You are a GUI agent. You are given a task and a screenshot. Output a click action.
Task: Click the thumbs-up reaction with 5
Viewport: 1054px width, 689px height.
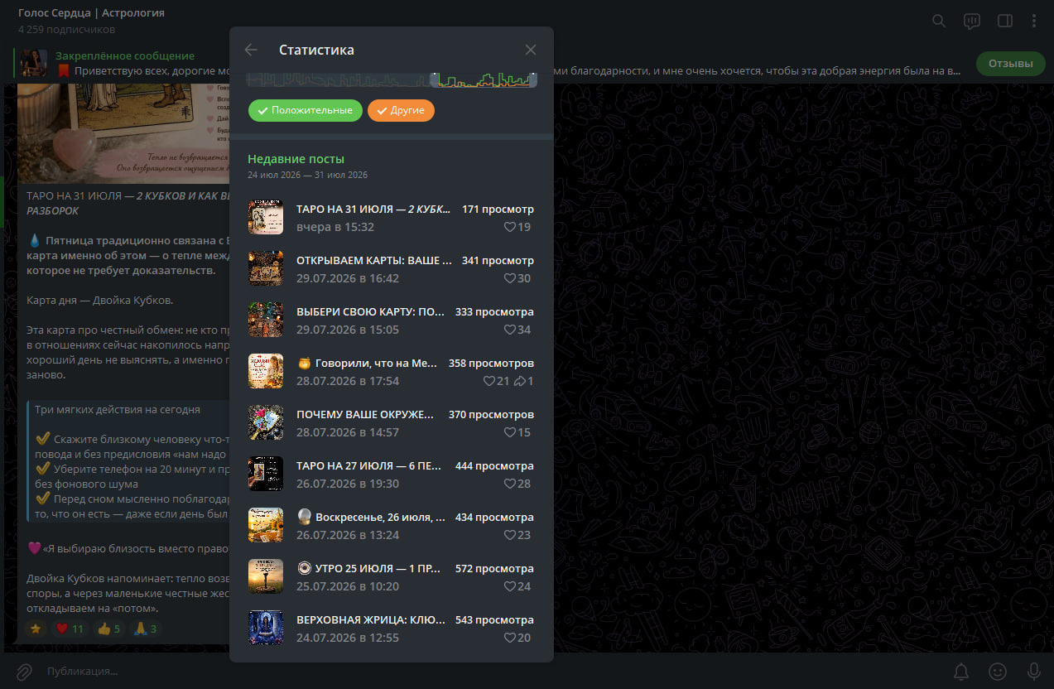[x=109, y=629]
